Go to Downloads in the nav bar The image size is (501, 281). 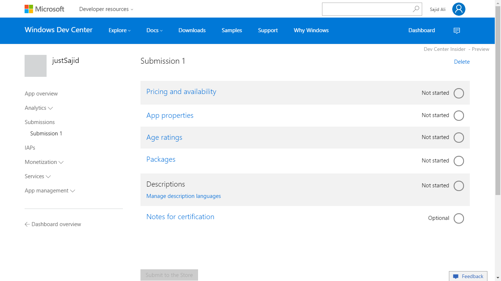pos(192,30)
